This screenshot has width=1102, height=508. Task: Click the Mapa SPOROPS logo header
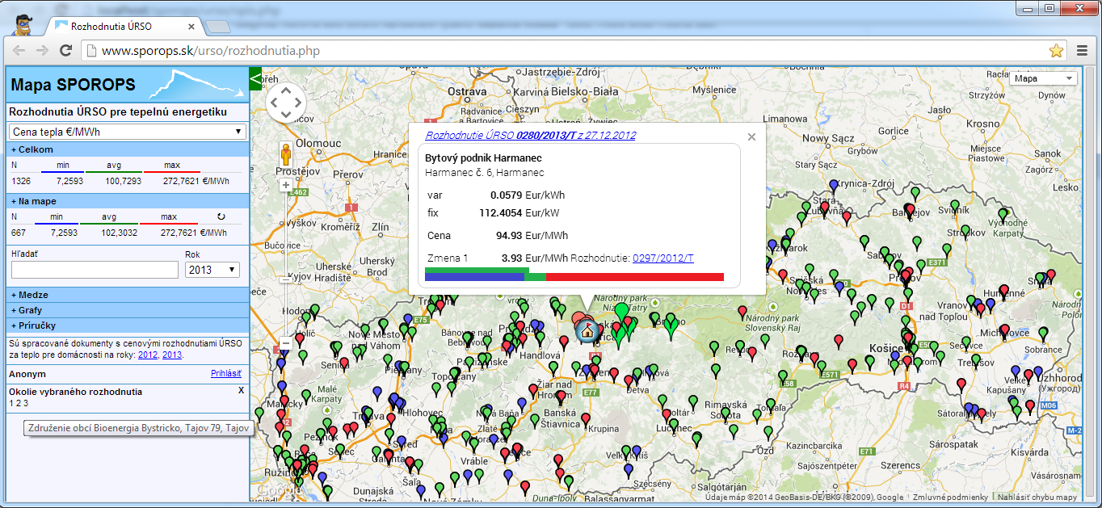tap(127, 84)
